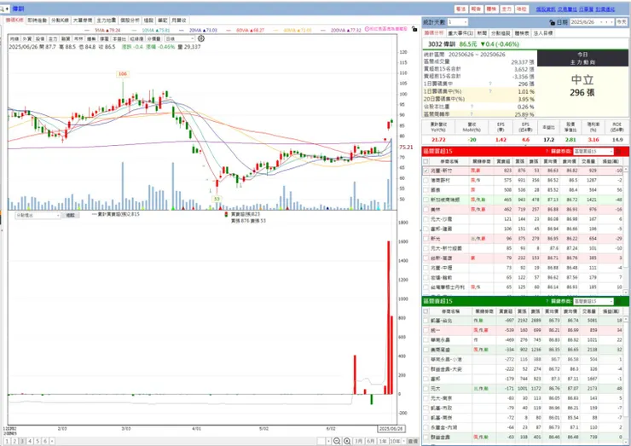Zoom in the chart with plus magnifier

click(x=347, y=441)
